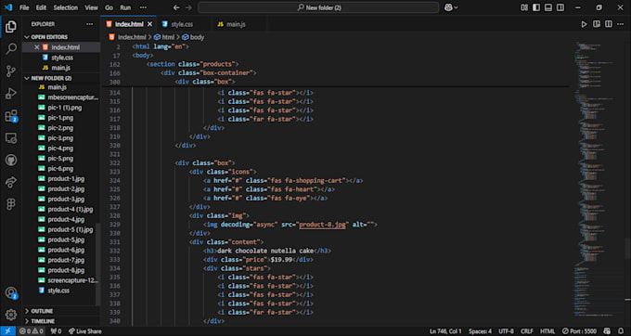The width and height of the screenshot is (631, 336).
Task: Click the html breadcrumb
Action: tap(164, 37)
